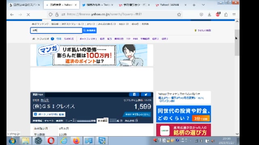This screenshot has width=259, height=145.
Task: Go back with the browser back arrow
Action: [12, 14]
